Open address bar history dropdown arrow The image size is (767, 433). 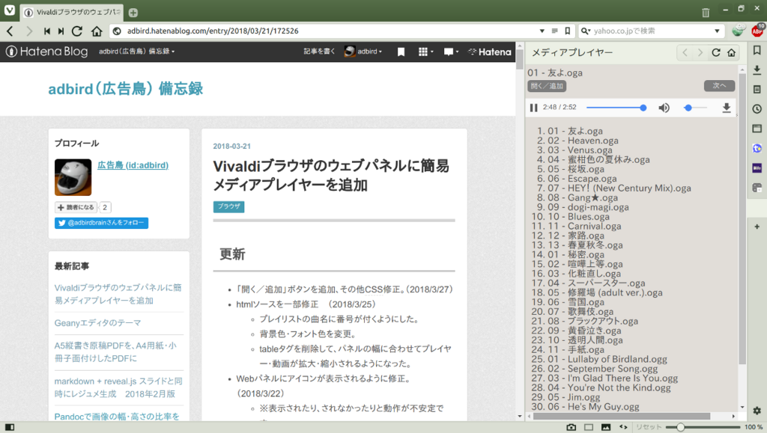pyautogui.click(x=542, y=31)
